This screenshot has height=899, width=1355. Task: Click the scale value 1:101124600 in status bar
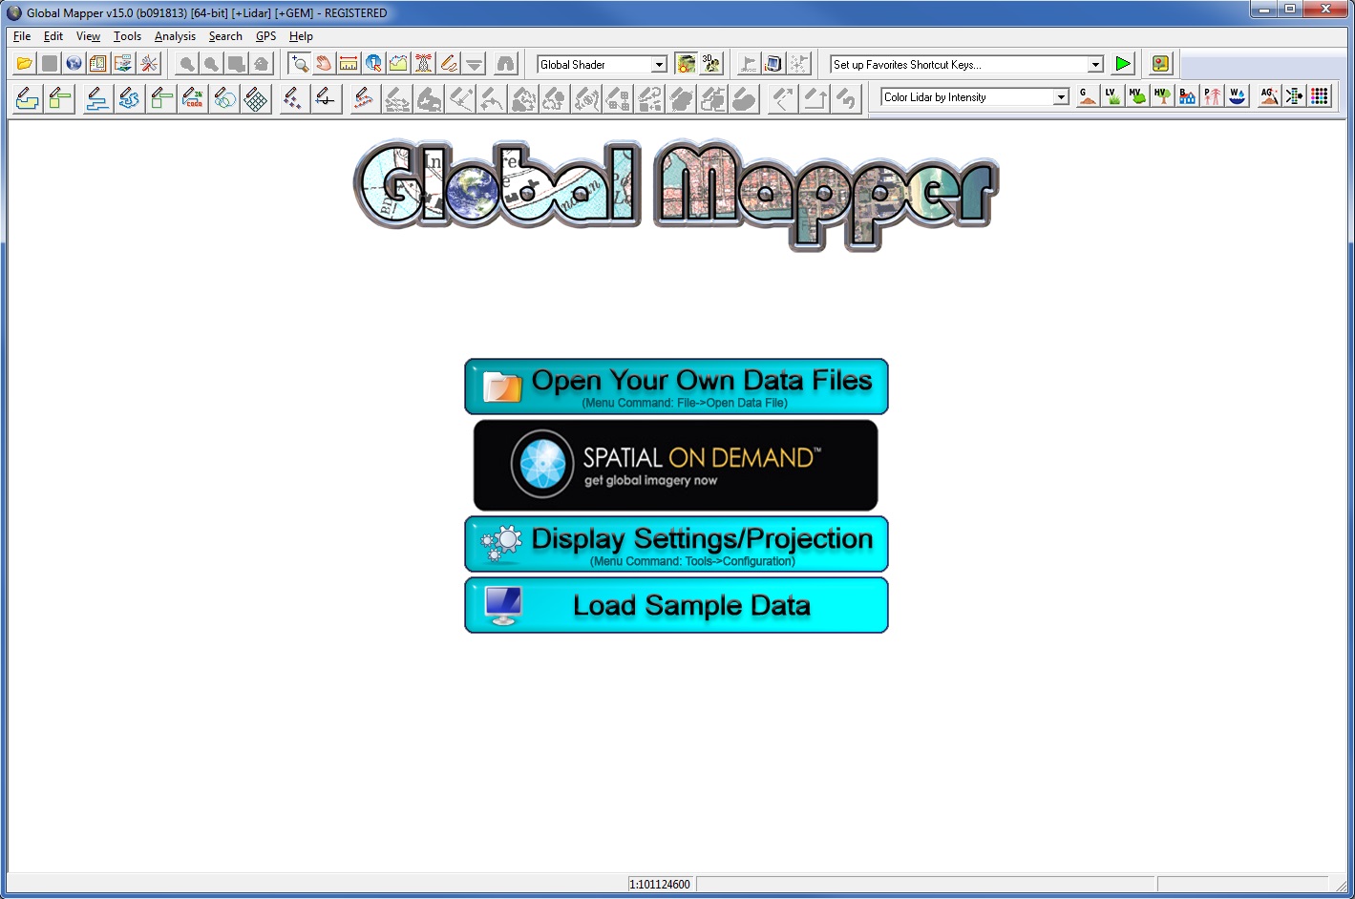click(660, 884)
